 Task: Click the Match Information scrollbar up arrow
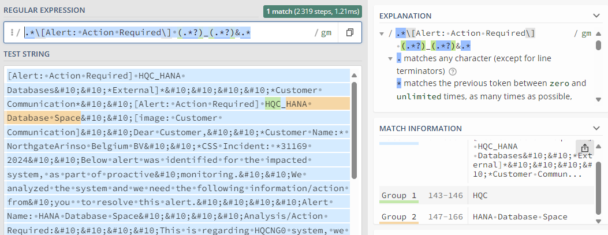(598, 146)
